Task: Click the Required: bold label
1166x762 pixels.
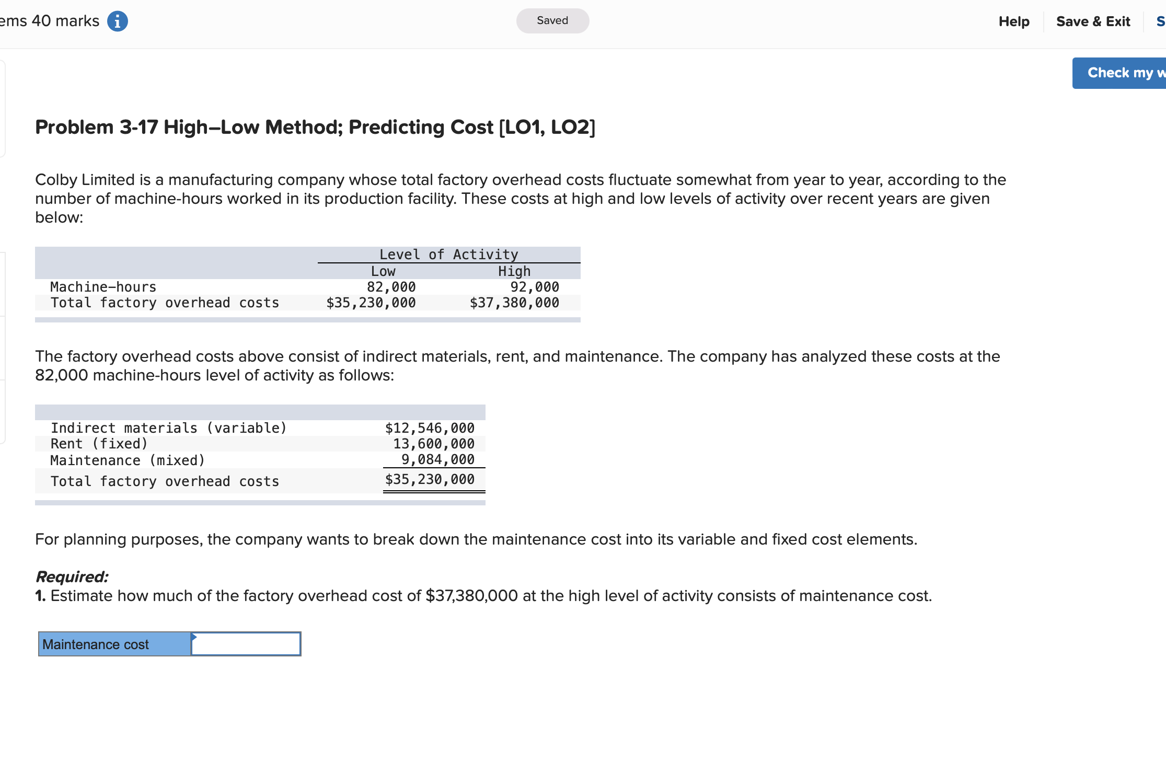Action: 72,576
